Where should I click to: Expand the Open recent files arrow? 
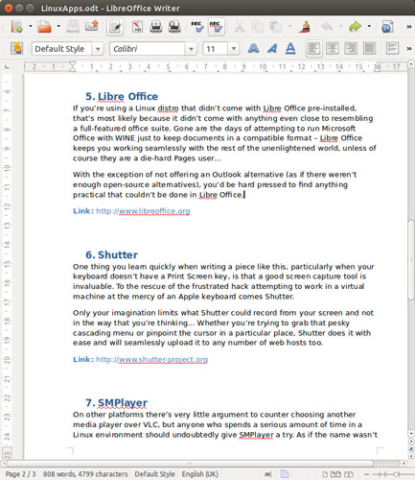coord(58,26)
